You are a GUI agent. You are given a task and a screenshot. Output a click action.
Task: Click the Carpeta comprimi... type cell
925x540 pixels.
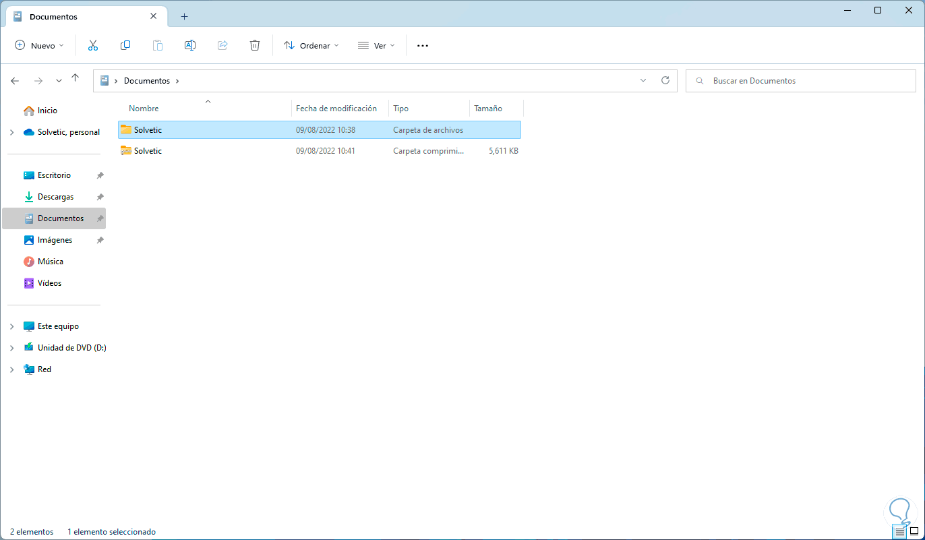429,151
